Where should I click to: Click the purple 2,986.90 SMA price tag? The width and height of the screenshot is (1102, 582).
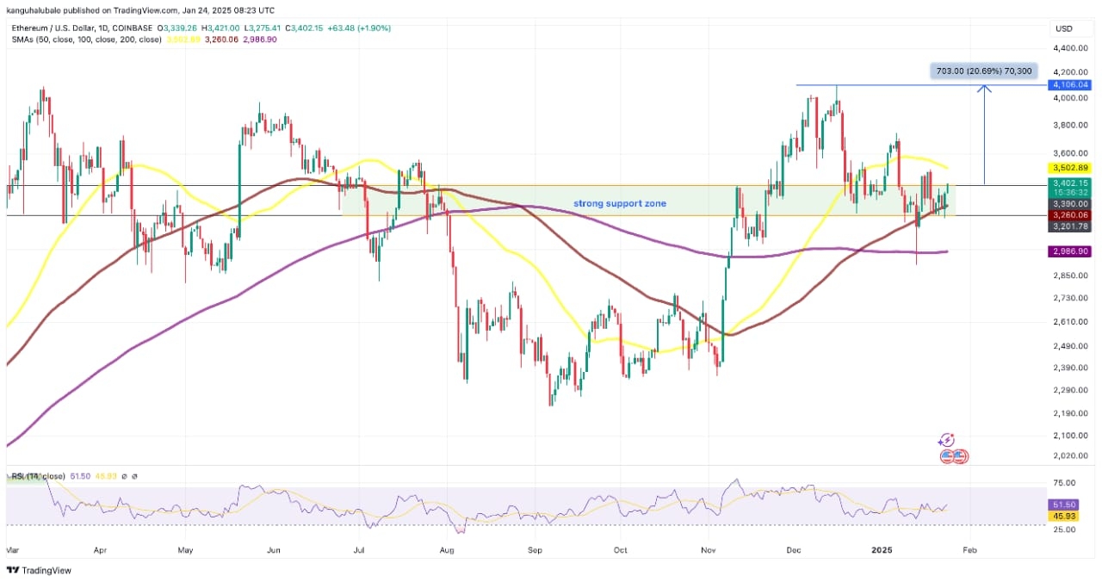click(x=1070, y=251)
